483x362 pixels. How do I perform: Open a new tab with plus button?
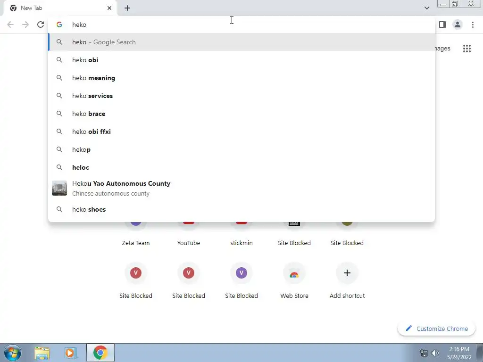[x=127, y=8]
